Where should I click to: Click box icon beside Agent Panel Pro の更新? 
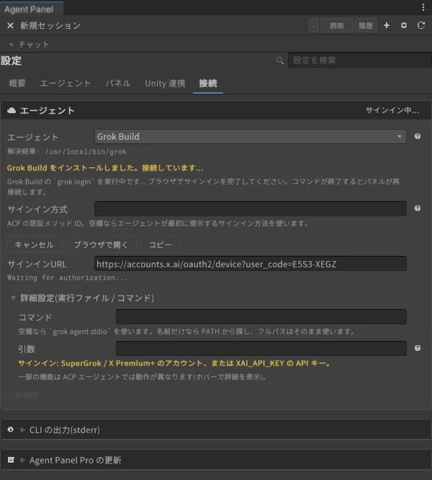pyautogui.click(x=11, y=460)
